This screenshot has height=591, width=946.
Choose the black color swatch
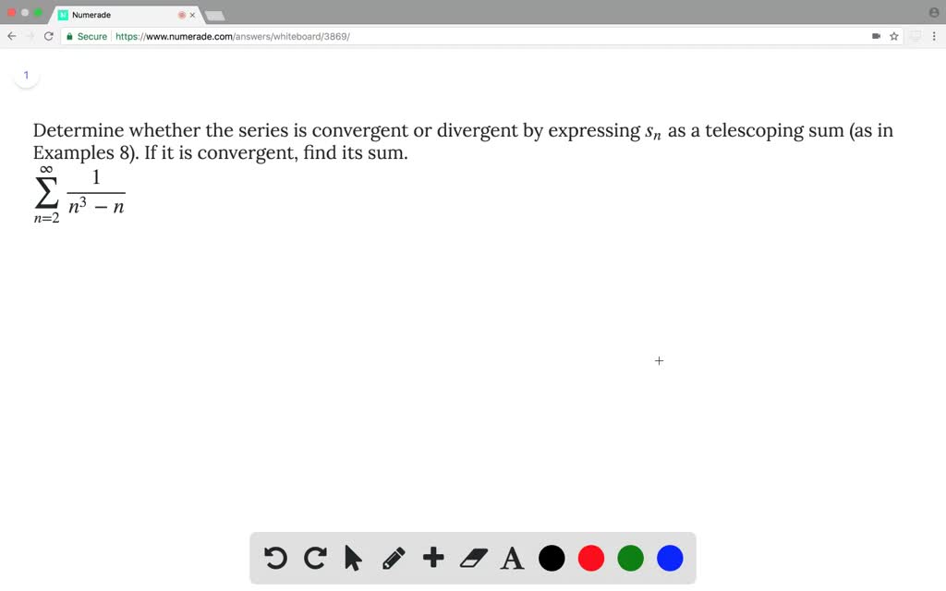click(552, 558)
